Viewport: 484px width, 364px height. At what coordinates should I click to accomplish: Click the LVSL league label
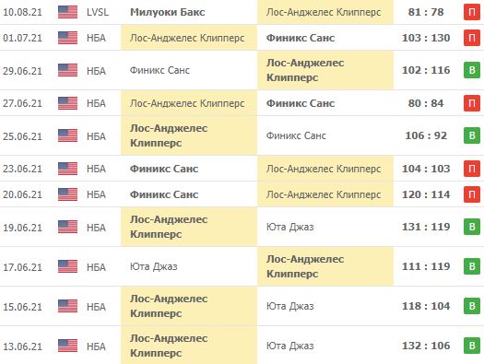(98, 12)
